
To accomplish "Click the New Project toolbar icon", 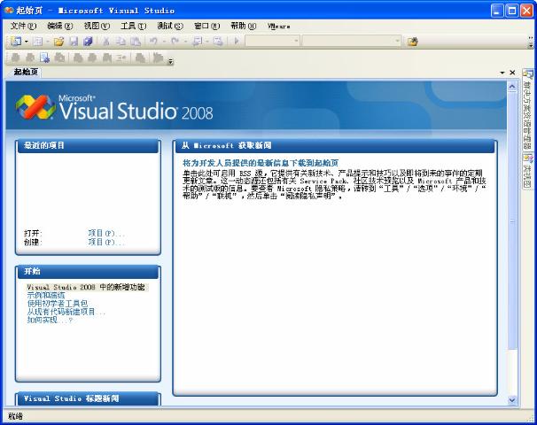I will [x=16, y=42].
